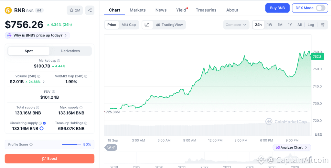The image size is (331, 168).
Task: Click the Profile Score info icon
Action: [31, 144]
